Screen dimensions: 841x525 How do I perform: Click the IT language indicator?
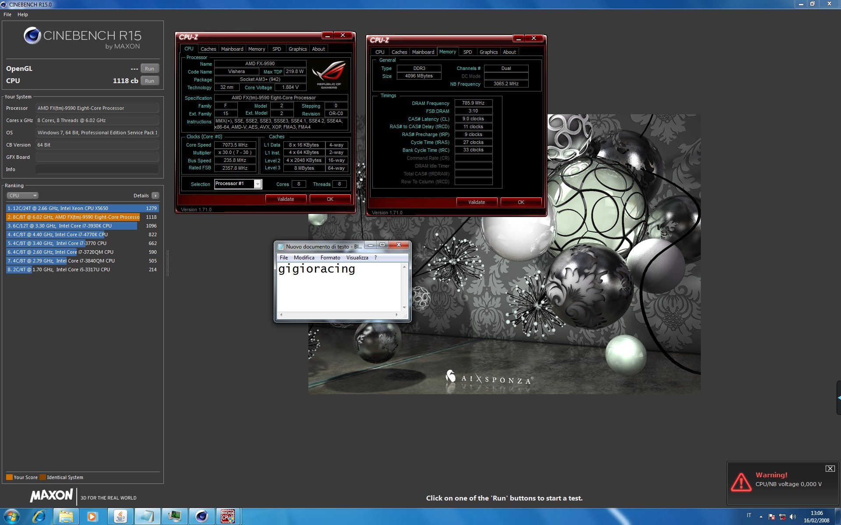(x=749, y=515)
